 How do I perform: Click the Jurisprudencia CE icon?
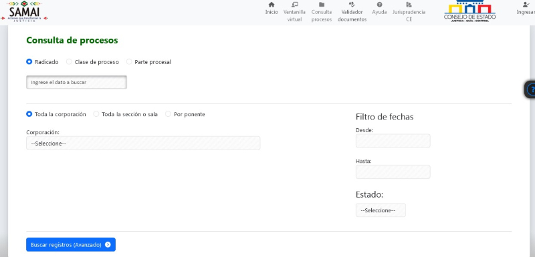pos(409,5)
